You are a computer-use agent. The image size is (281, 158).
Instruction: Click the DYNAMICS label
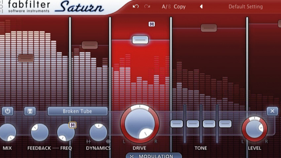pyautogui.click(x=98, y=148)
